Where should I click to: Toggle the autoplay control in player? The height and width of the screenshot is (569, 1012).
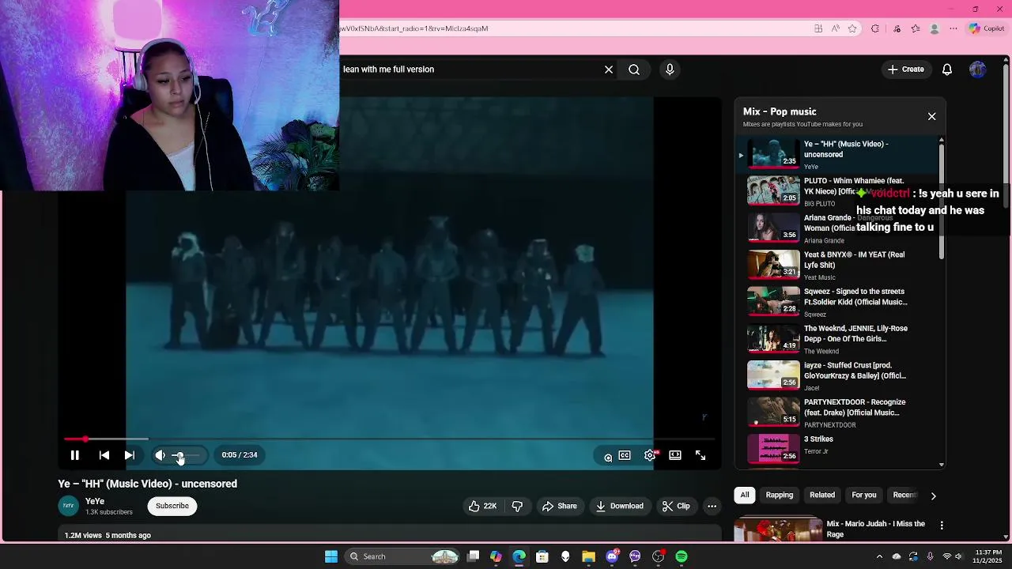click(x=606, y=457)
